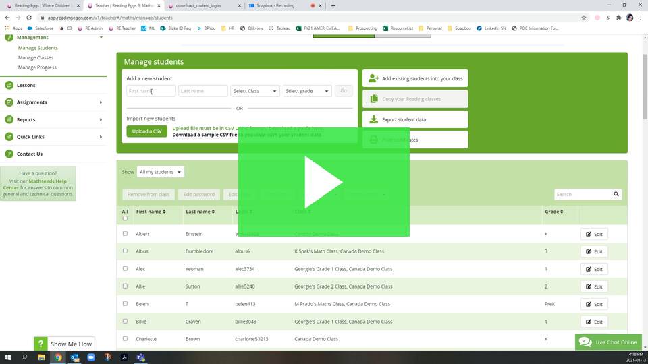Select the checkbox for Allie Sutton

(x=125, y=286)
